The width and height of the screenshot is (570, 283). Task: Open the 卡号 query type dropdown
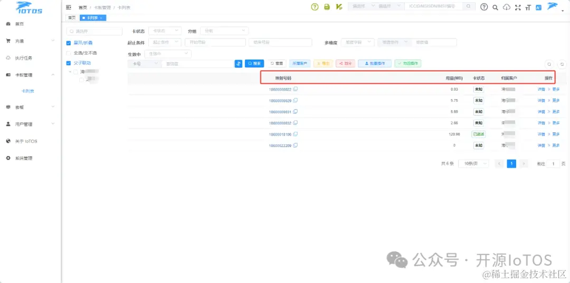pos(144,63)
